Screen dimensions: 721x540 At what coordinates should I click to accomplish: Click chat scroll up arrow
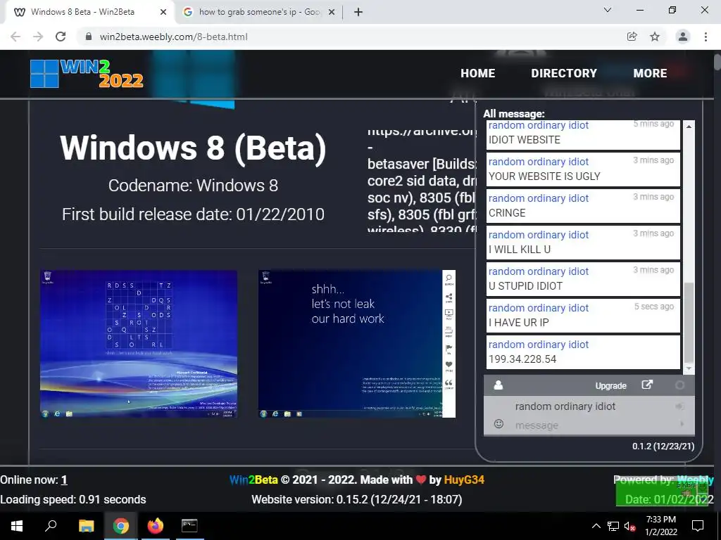[689, 127]
